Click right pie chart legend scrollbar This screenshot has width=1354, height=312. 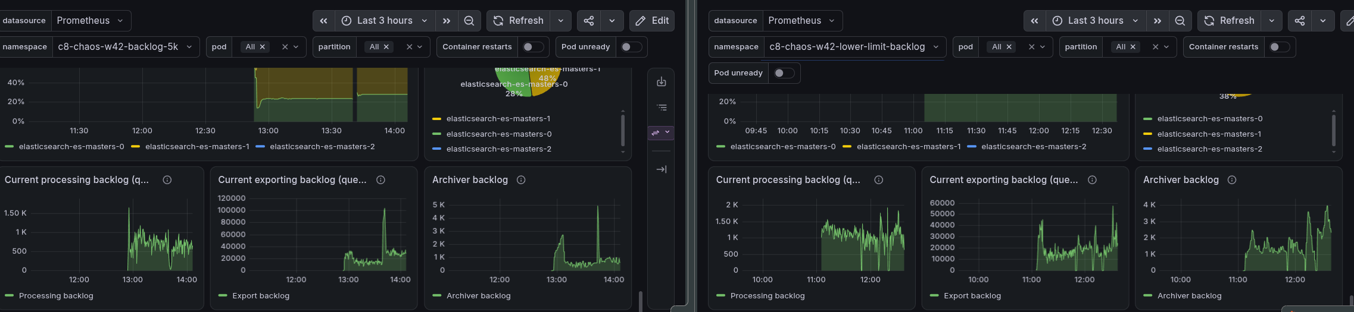point(1334,131)
